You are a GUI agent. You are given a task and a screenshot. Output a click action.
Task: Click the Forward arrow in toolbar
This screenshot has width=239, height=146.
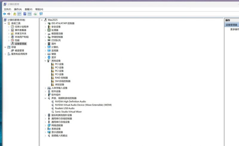click(x=9, y=14)
